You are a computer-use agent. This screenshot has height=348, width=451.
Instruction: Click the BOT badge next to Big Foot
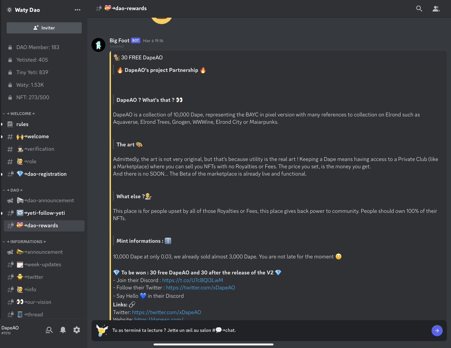pyautogui.click(x=135, y=41)
